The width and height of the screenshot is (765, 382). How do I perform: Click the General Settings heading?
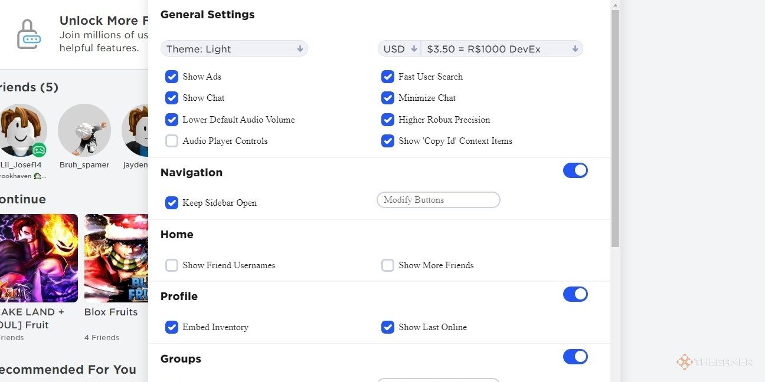(208, 15)
